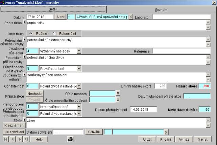Jump to the last record
Image resolution: width=217 pixels, height=145 pixels.
point(26,139)
